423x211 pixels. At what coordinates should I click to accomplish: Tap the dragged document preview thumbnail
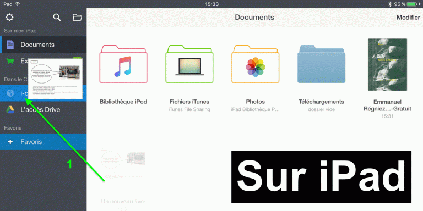point(55,79)
